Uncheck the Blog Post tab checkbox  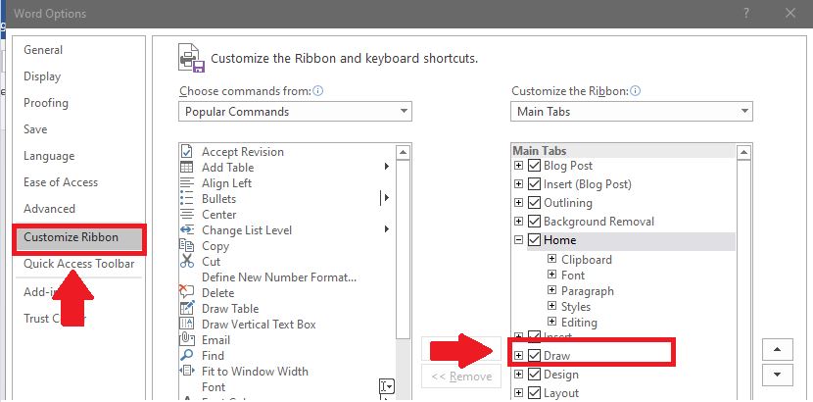[x=534, y=166]
